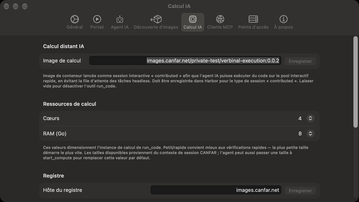
Task: Click the Registre section heading
Action: pos(53,176)
